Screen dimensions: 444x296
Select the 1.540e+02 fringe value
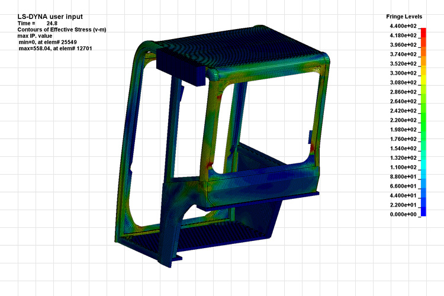point(403,149)
